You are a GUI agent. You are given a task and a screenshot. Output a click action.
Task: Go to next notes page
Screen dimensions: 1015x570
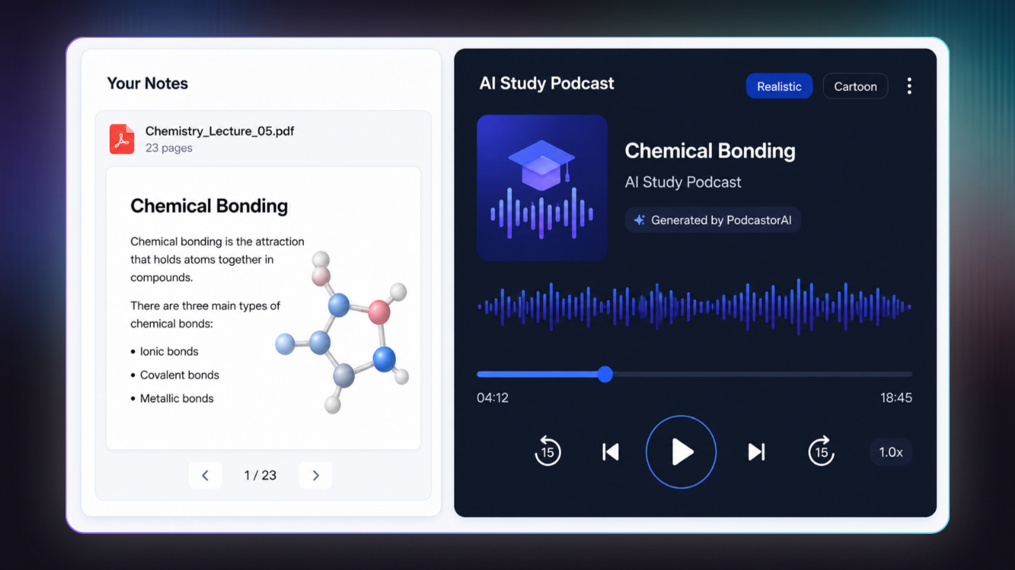[315, 475]
